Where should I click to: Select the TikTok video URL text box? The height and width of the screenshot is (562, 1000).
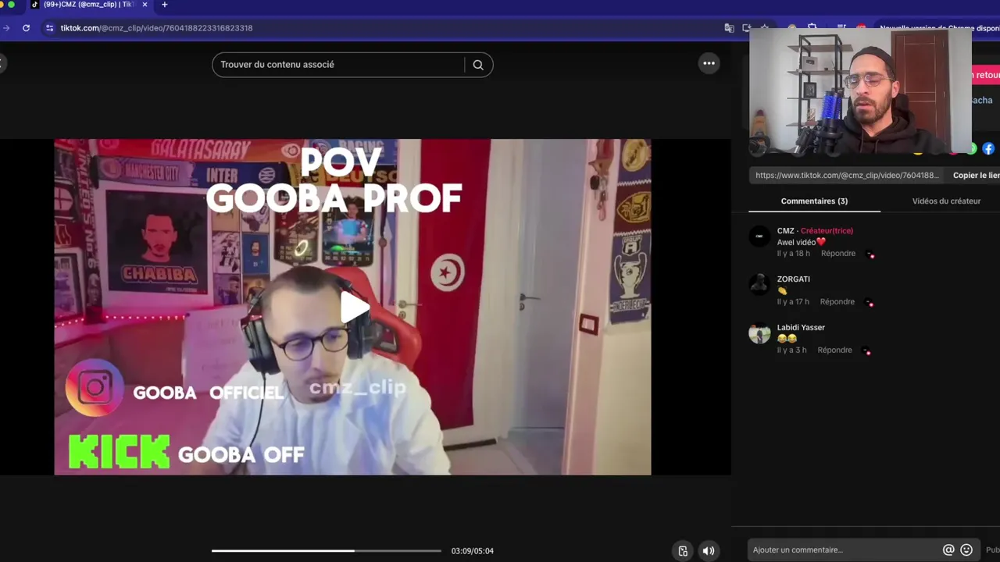click(848, 176)
